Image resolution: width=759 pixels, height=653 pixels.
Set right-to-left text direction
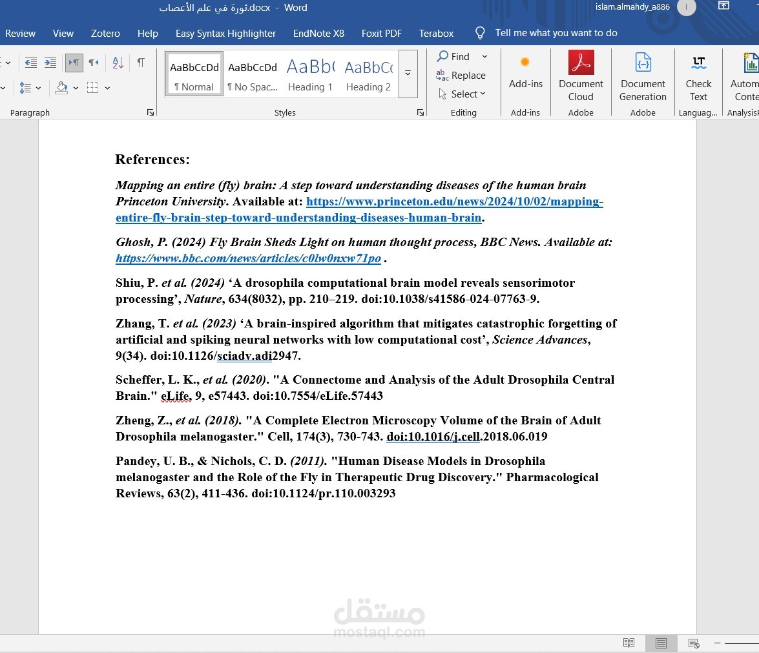(94, 63)
